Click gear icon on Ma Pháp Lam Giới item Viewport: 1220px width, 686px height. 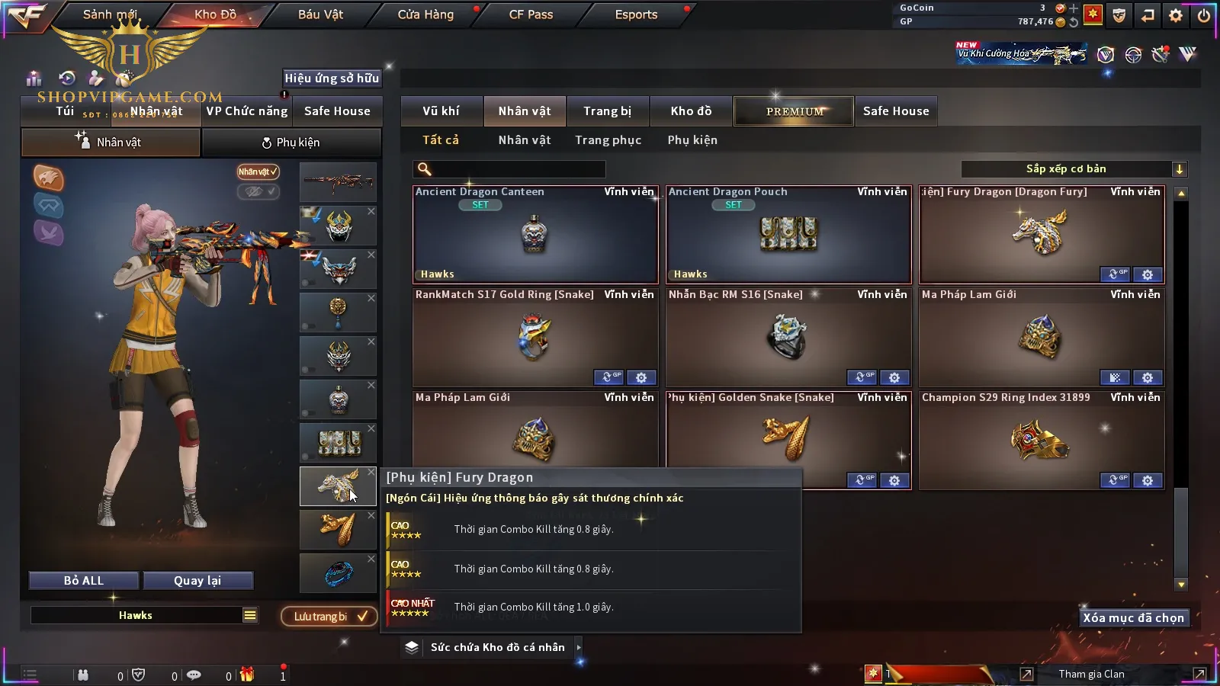[x=1148, y=377]
